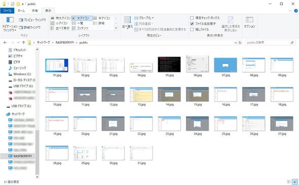Refresh the public folder view
299x185 pixels.
(240, 42)
